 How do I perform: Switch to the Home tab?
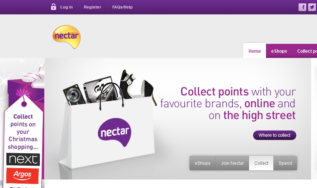coord(255,51)
